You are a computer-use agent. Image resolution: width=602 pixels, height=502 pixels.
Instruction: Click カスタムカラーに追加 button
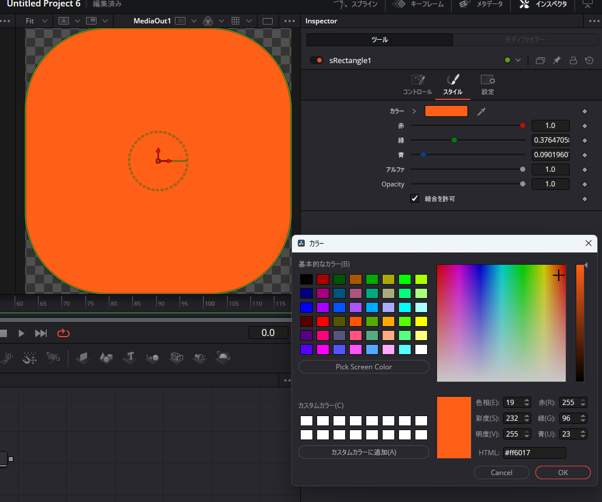point(363,452)
